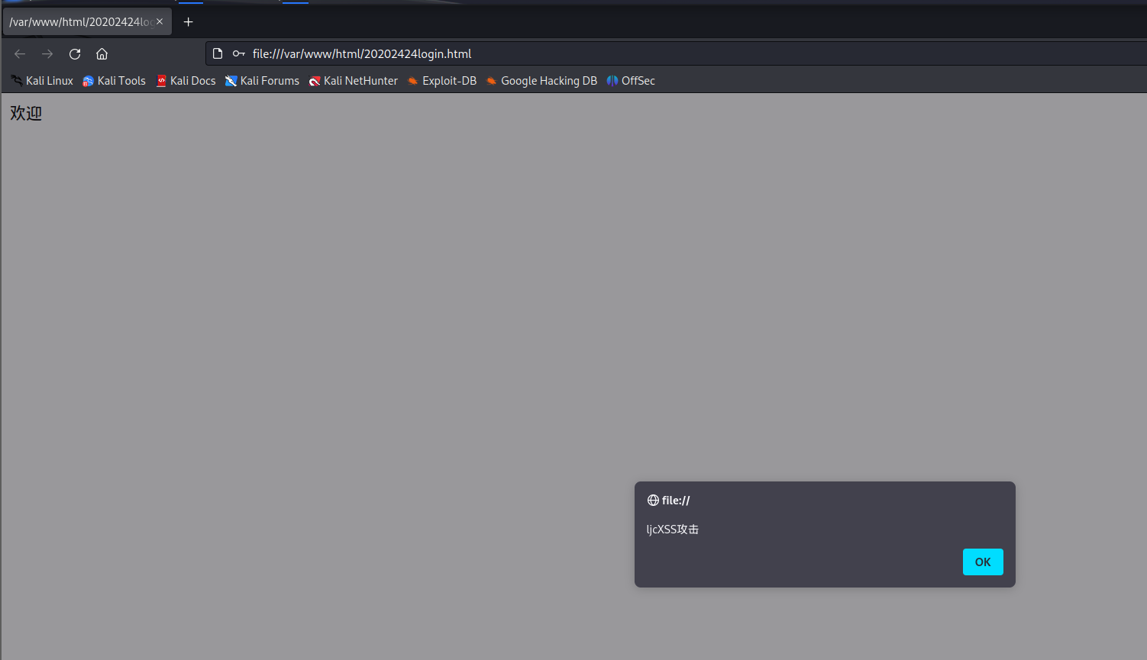This screenshot has width=1147, height=660.
Task: Click the file:// origin label in the dialog
Action: (676, 501)
